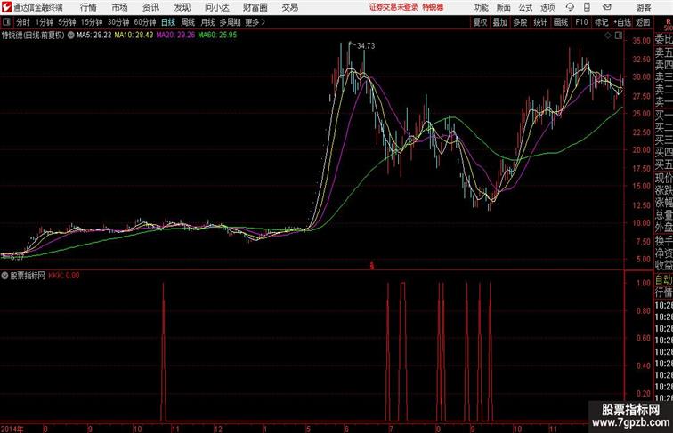The height and width of the screenshot is (433, 673).
Task: Open the 发现 menu
Action: [x=182, y=7]
